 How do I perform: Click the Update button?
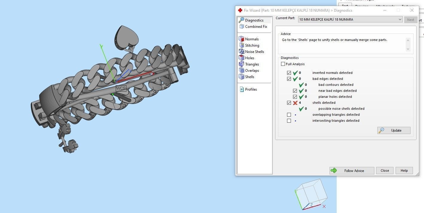pyautogui.click(x=394, y=130)
